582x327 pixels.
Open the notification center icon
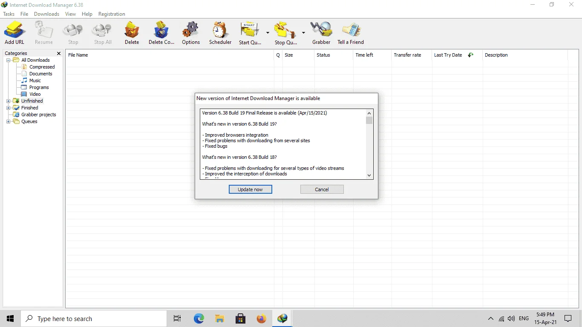click(568, 318)
